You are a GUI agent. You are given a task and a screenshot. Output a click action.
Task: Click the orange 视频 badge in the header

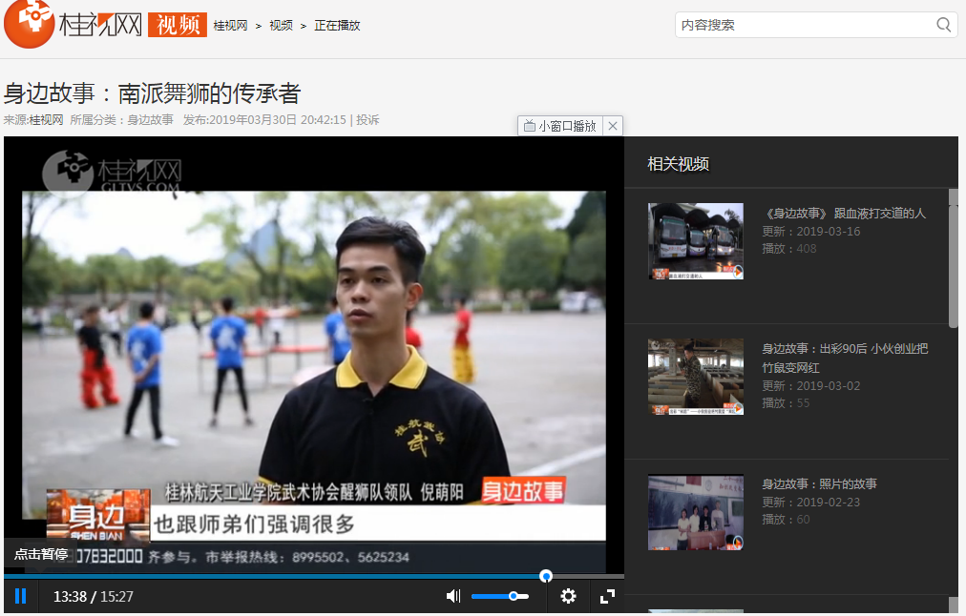178,25
